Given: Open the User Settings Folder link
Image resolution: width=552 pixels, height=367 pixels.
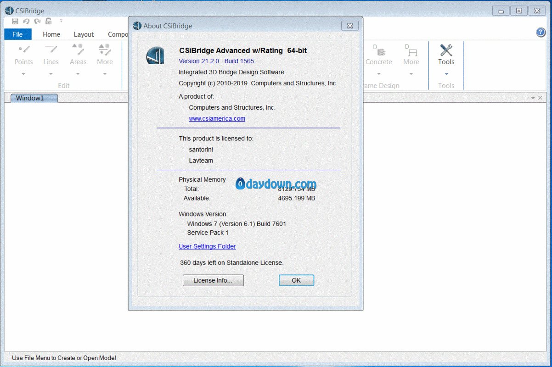Looking at the screenshot, I should pyautogui.click(x=207, y=246).
